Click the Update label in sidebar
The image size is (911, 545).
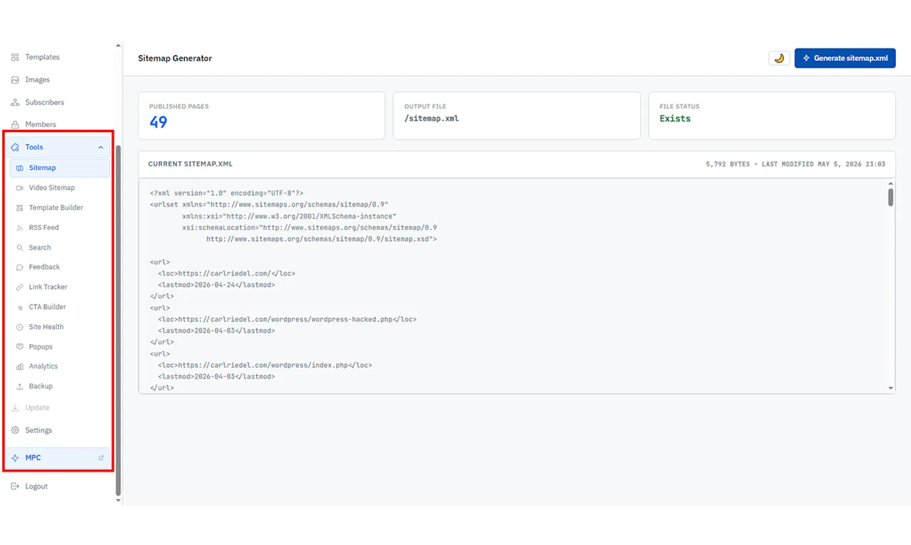(37, 408)
